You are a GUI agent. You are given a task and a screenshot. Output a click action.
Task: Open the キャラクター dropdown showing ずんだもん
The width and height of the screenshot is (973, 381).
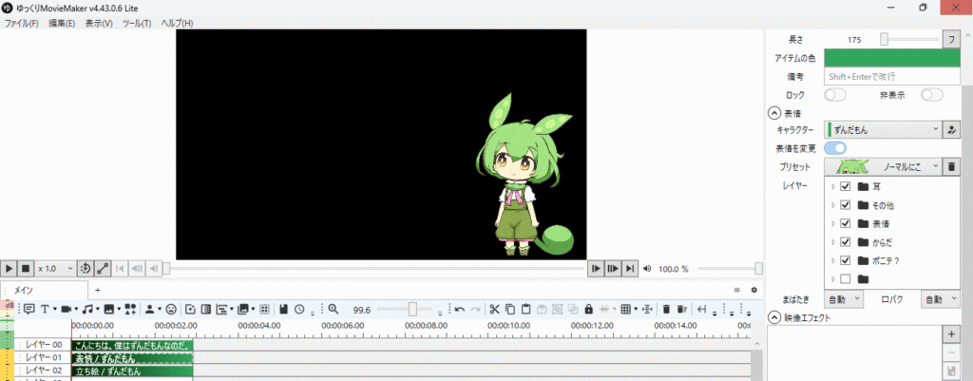[x=883, y=129]
